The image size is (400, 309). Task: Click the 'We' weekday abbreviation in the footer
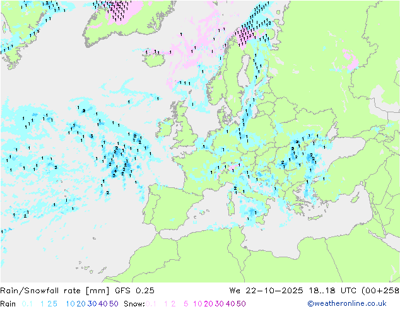(x=235, y=291)
